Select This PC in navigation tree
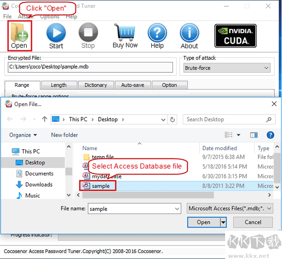This screenshot has height=259, width=282. [26, 152]
